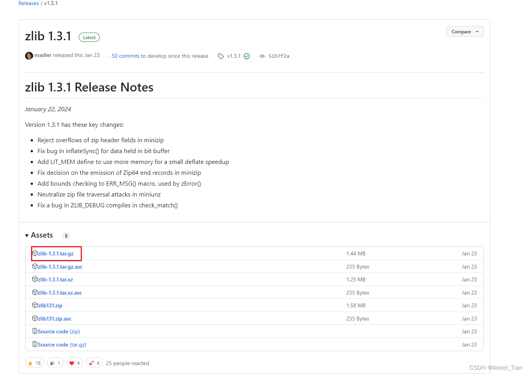Viewport: 528px width, 374px height.
Task: Toggle the party popper reaction
Action: 55,363
